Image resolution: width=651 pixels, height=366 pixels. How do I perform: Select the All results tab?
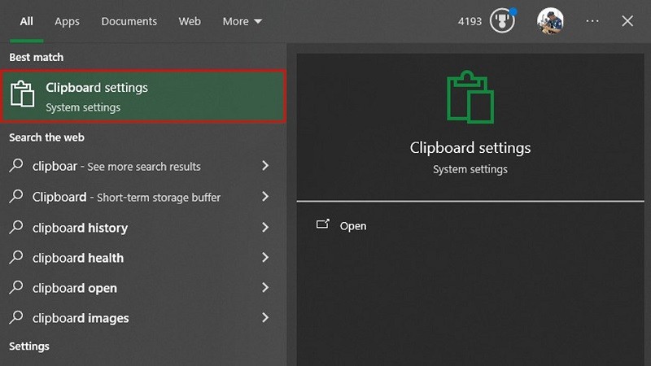click(26, 21)
